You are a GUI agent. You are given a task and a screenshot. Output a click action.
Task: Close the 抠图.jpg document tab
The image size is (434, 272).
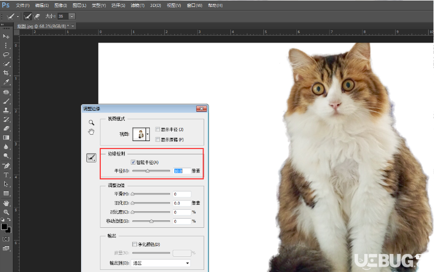coord(73,26)
